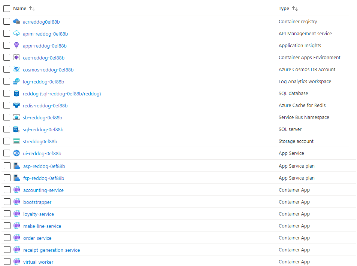Click the cosmos-reddog-0ef88b Cosmos DB icon
Image resolution: width=357 pixels, height=266 pixels.
click(x=16, y=69)
